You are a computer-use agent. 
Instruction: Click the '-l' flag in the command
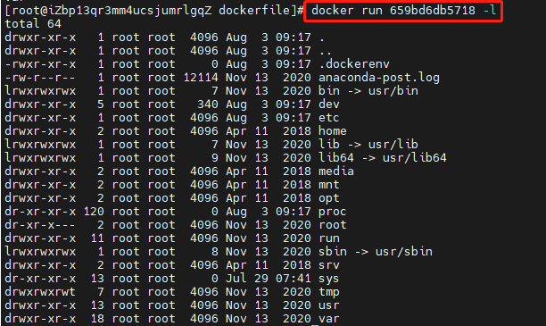(490, 11)
